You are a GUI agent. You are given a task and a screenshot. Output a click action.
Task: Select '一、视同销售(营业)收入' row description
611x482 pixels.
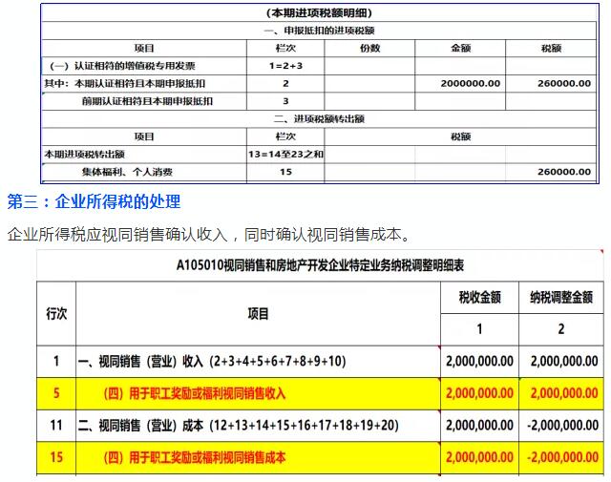click(212, 361)
